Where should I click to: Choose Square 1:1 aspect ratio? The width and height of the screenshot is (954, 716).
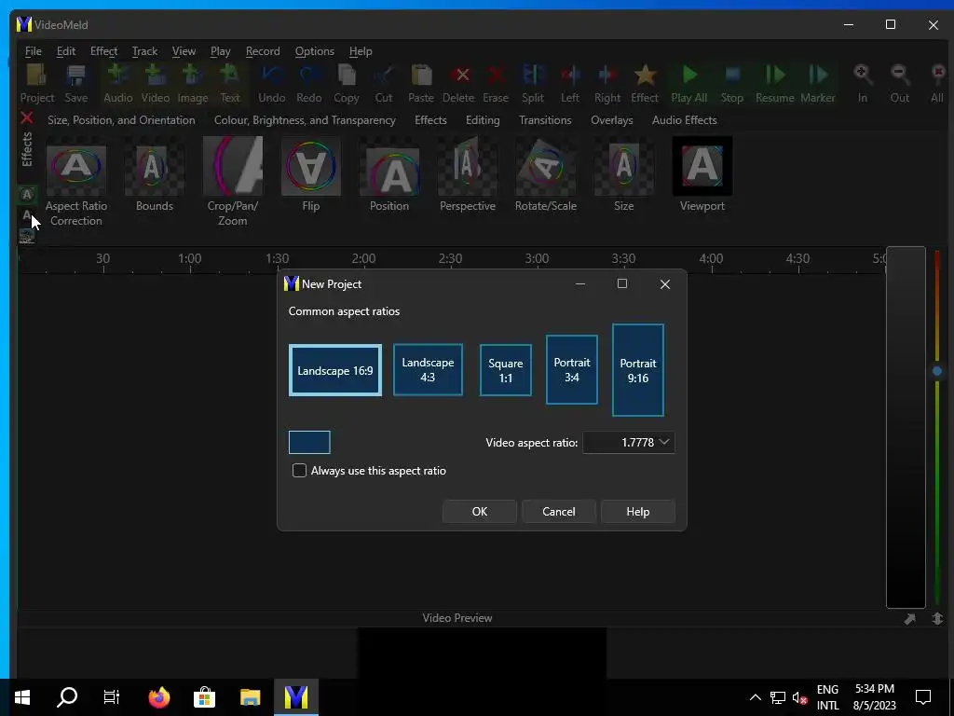click(x=506, y=370)
